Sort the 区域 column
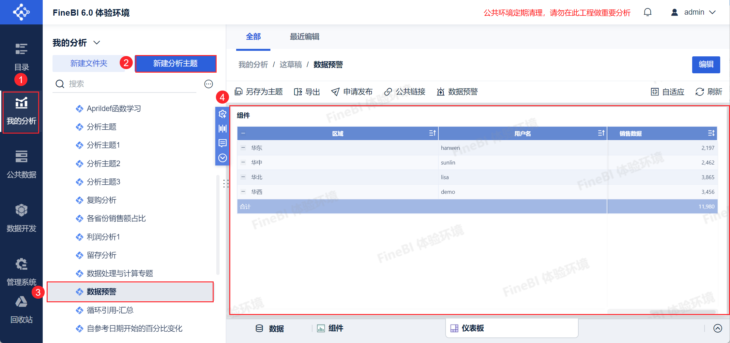This screenshot has height=343, width=730. coord(433,133)
